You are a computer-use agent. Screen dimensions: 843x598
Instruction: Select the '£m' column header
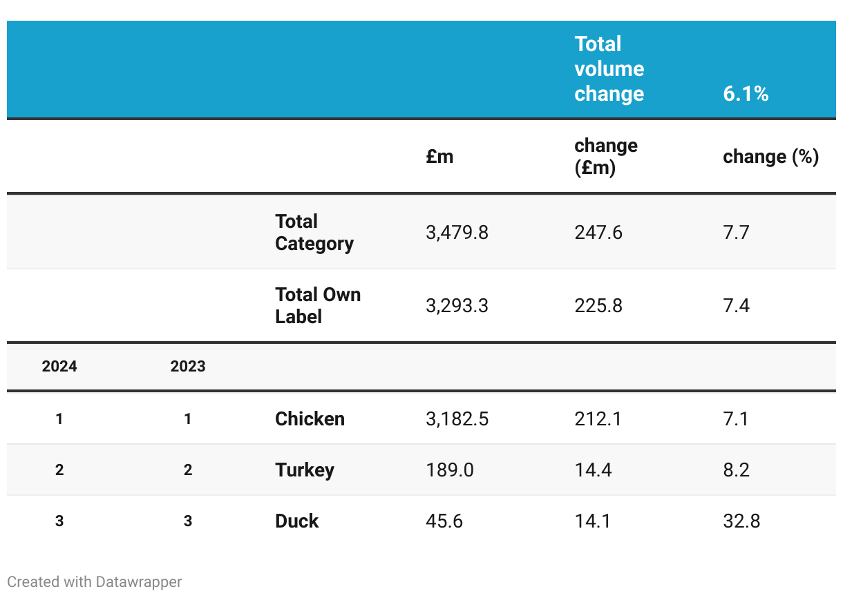pyautogui.click(x=440, y=157)
